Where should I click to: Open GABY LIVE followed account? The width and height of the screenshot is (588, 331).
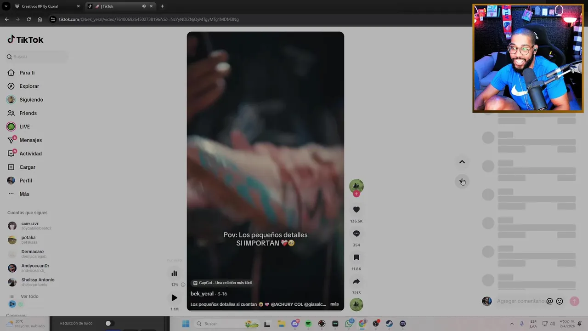click(x=30, y=226)
